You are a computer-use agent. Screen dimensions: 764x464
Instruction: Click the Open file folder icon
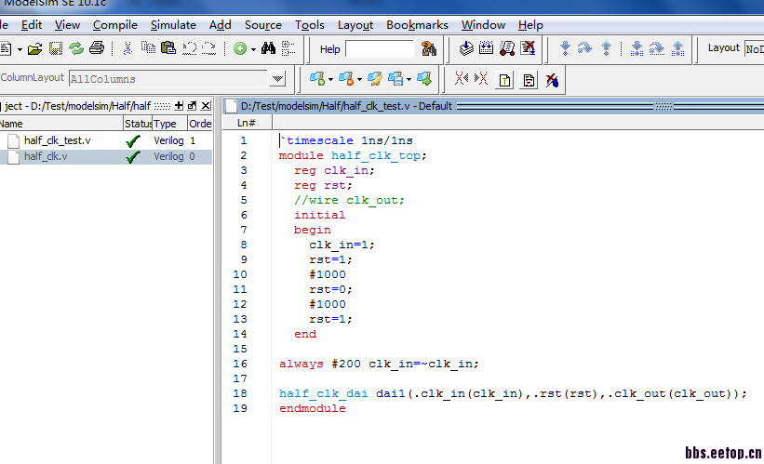(x=34, y=48)
